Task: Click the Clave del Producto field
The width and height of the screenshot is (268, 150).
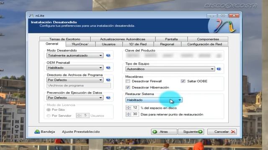Action: [173, 55]
